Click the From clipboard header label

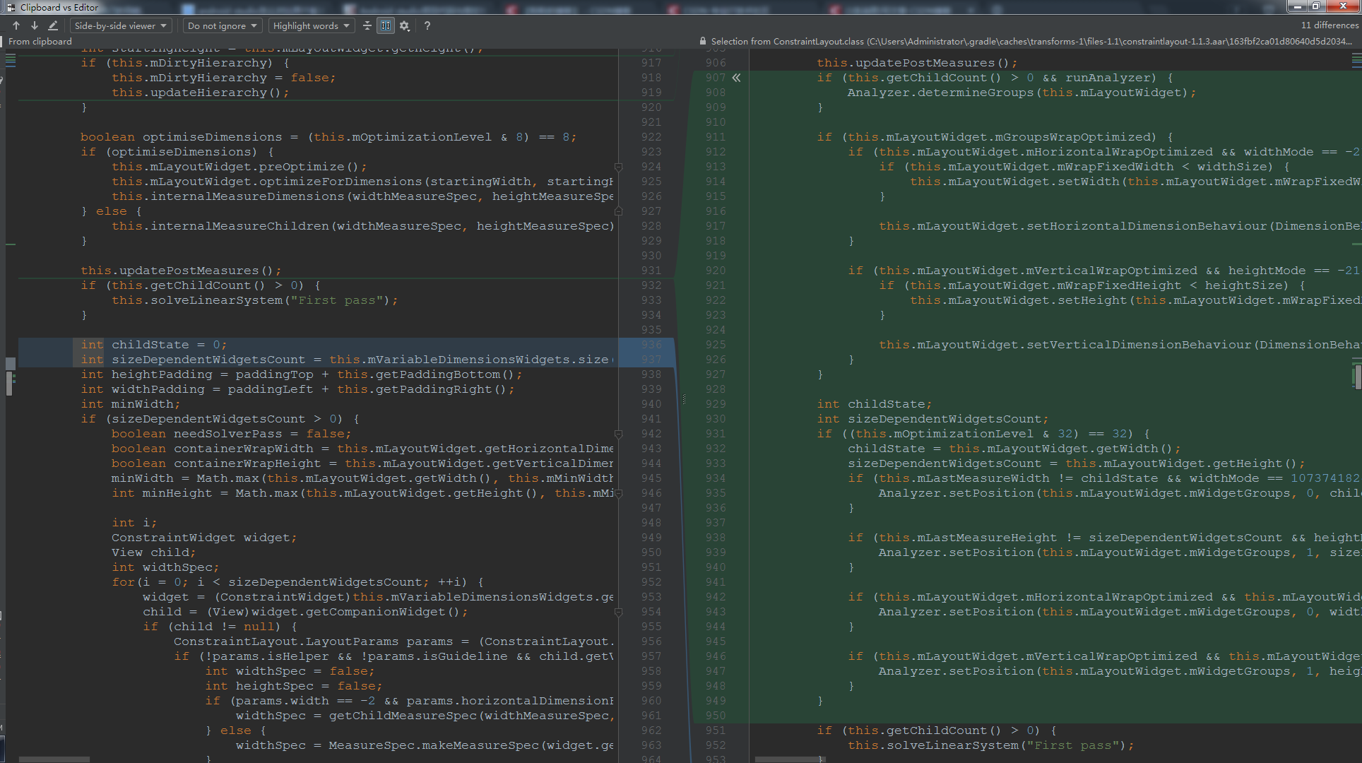pyautogui.click(x=40, y=41)
